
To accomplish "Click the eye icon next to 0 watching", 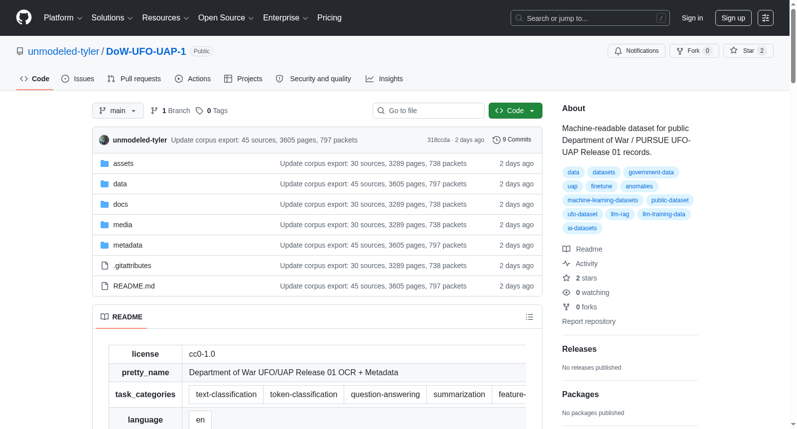I will [x=566, y=292].
